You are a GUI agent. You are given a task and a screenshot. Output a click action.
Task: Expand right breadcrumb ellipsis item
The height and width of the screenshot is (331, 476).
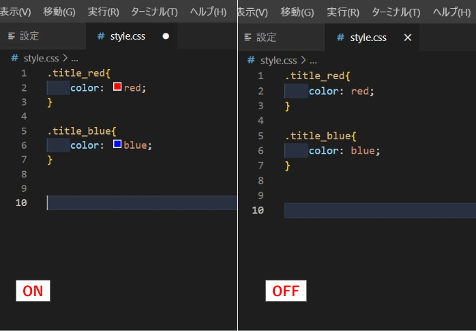[x=312, y=60]
